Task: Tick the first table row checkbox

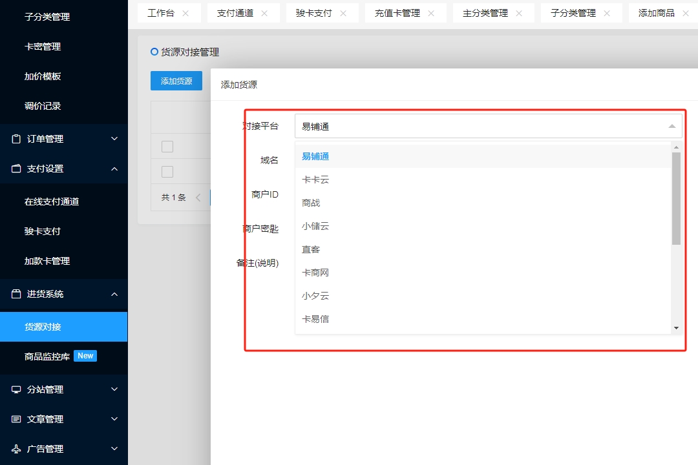Action: click(167, 147)
